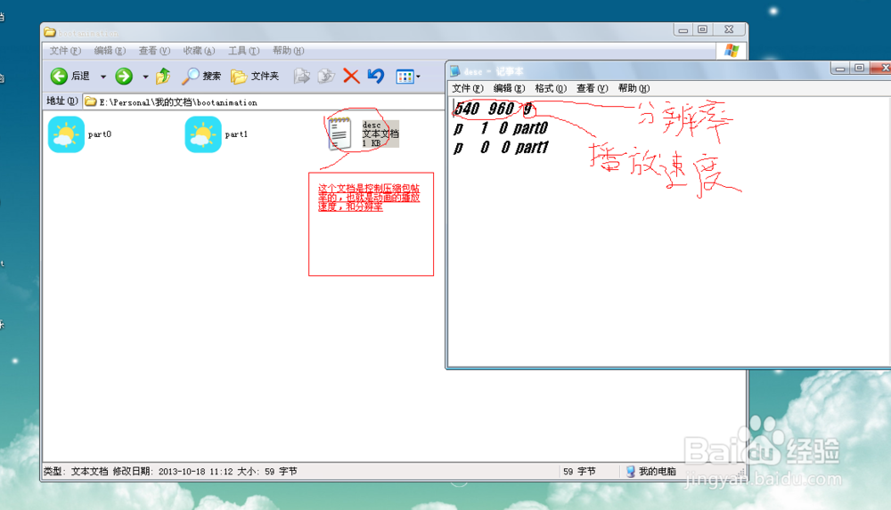
Task: Maximize the Notepad window
Action: [859, 69]
